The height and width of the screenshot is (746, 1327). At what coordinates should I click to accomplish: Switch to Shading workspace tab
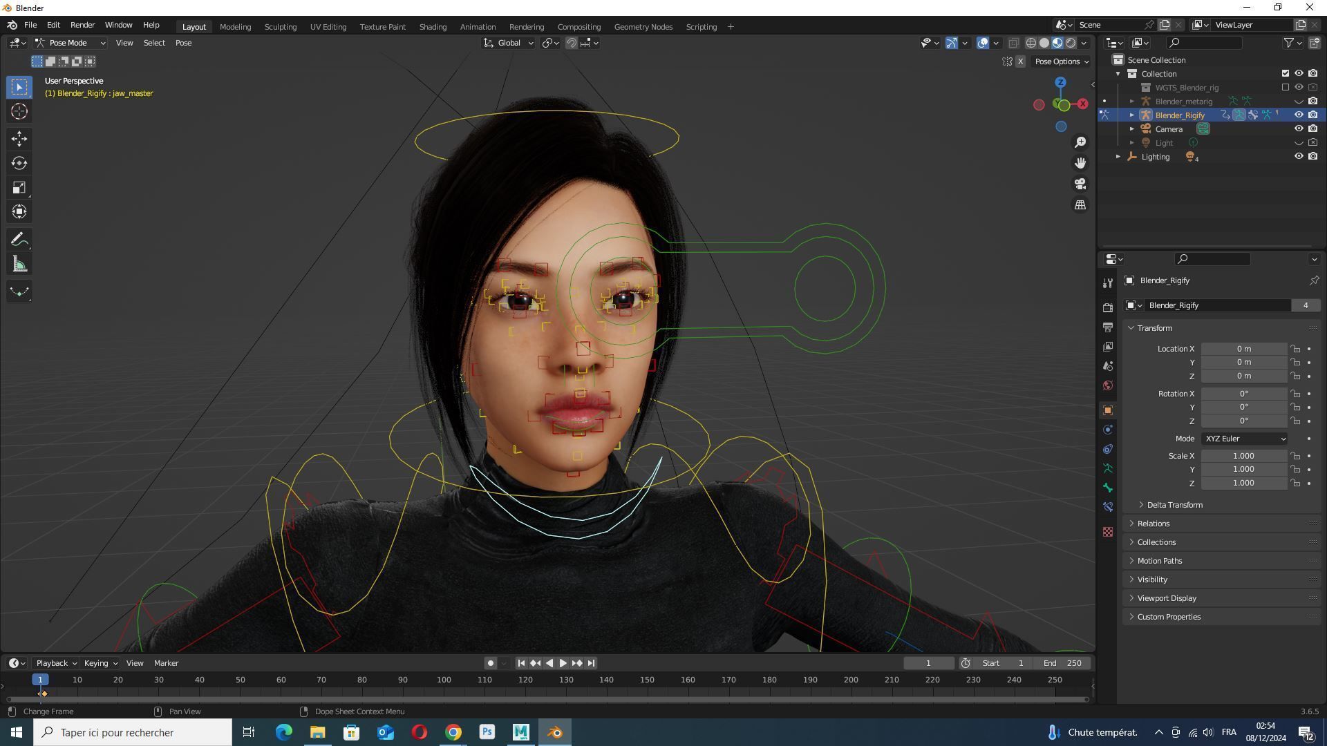[433, 27]
